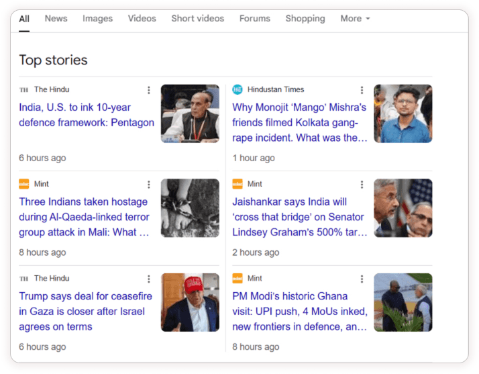
Task: Select the All search tab
Action: tap(24, 19)
